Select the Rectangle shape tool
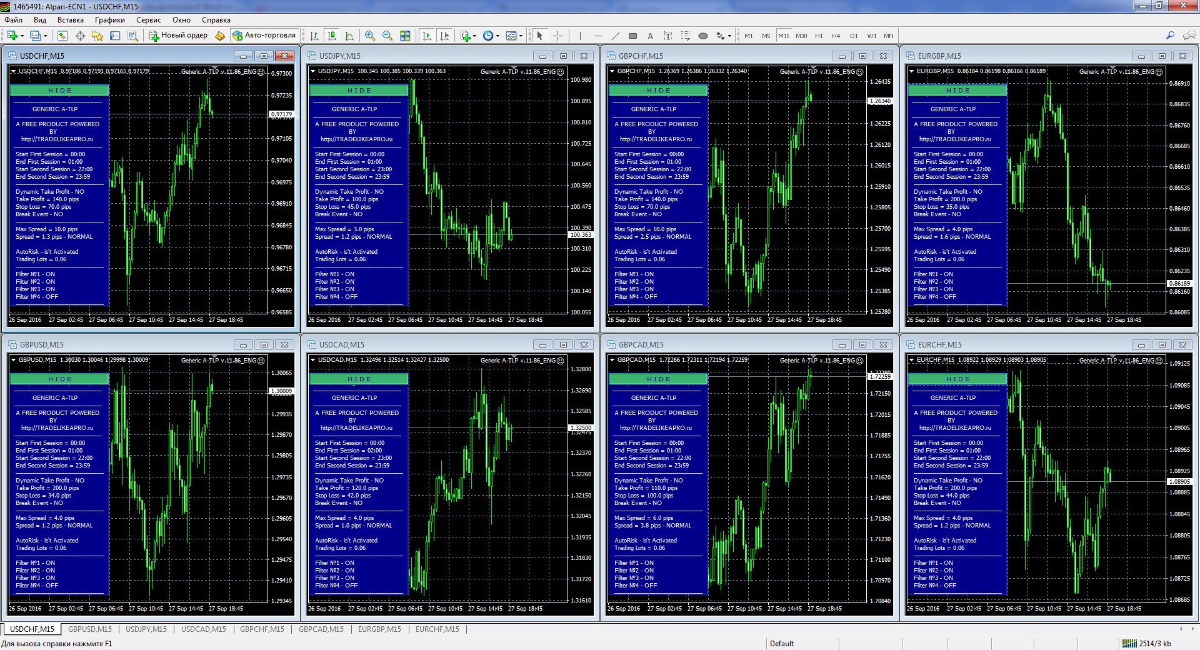The width and height of the screenshot is (1200, 650). point(632,36)
